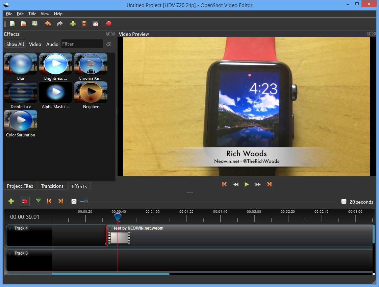This screenshot has width=379, height=287.
Task: Click the blue playhead marker on ruler
Action: tap(118, 217)
